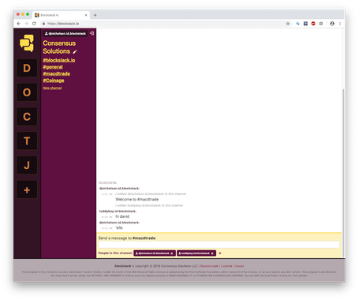The width and height of the screenshot is (359, 300).
Task: Open the Issues footer link
Action: pos(239,266)
